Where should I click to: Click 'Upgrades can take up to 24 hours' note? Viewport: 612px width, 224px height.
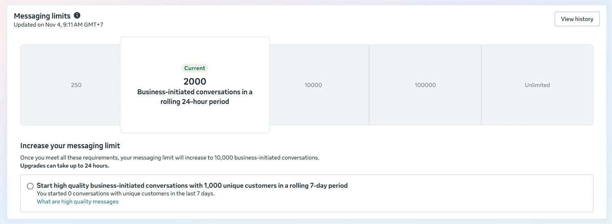point(65,166)
